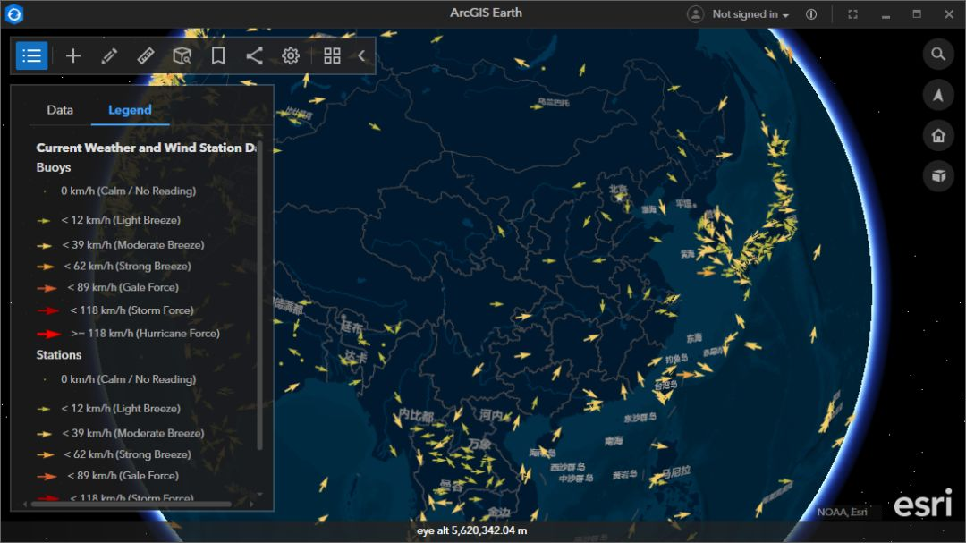Click the Add Data plus icon
The height and width of the screenshot is (543, 966).
click(73, 55)
